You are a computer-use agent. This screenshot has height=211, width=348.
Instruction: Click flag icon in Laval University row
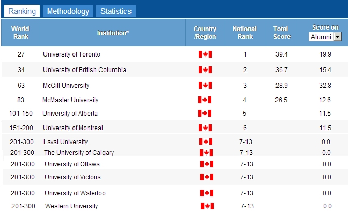(x=206, y=142)
